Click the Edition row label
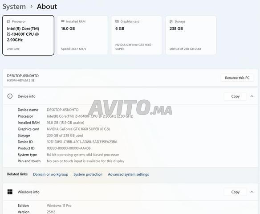 (x=23, y=206)
